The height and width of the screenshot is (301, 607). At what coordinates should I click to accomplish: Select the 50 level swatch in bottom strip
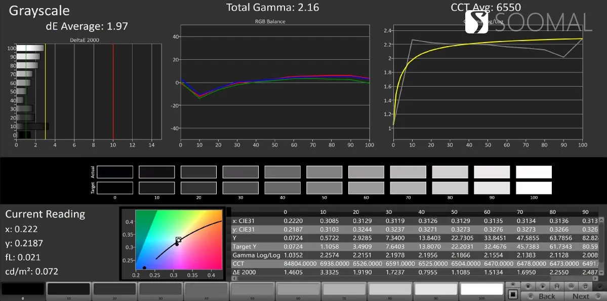253,289
